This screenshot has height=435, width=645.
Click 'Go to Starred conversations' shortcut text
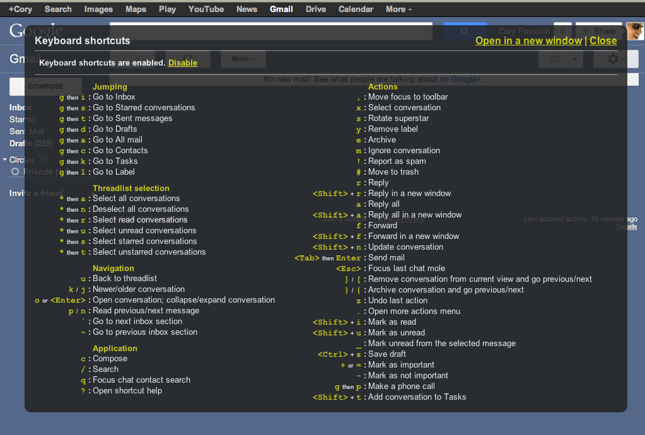point(144,108)
